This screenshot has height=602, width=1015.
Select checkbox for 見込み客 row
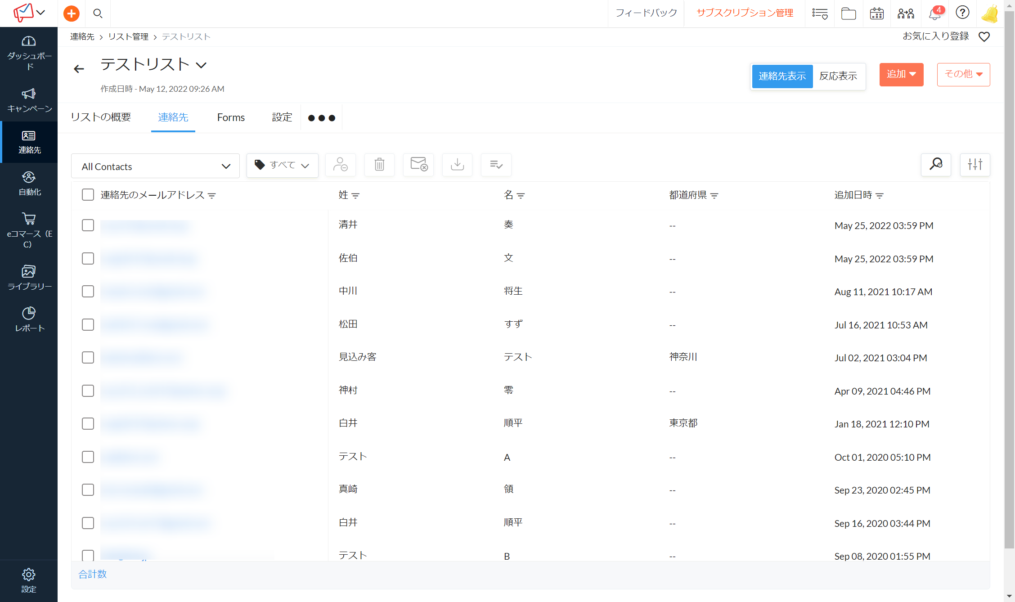click(x=88, y=358)
